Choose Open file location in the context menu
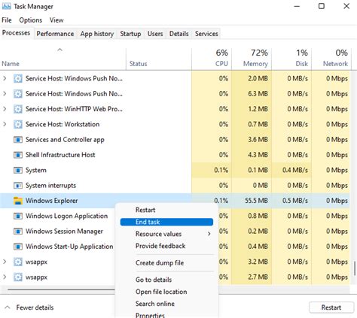Image resolution: width=357 pixels, height=318 pixels. click(x=166, y=292)
